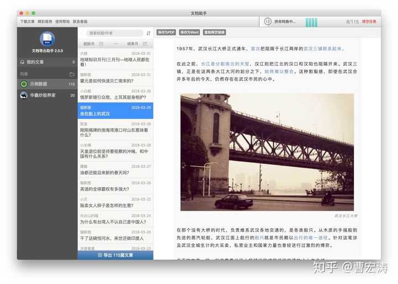Select 我的文章 in sidebar
This screenshot has height=284, width=398.
[47, 62]
